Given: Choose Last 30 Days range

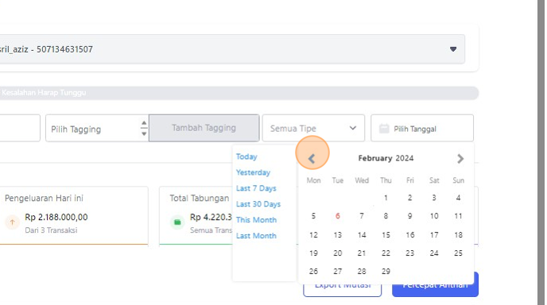Looking at the screenshot, I should click(x=258, y=204).
